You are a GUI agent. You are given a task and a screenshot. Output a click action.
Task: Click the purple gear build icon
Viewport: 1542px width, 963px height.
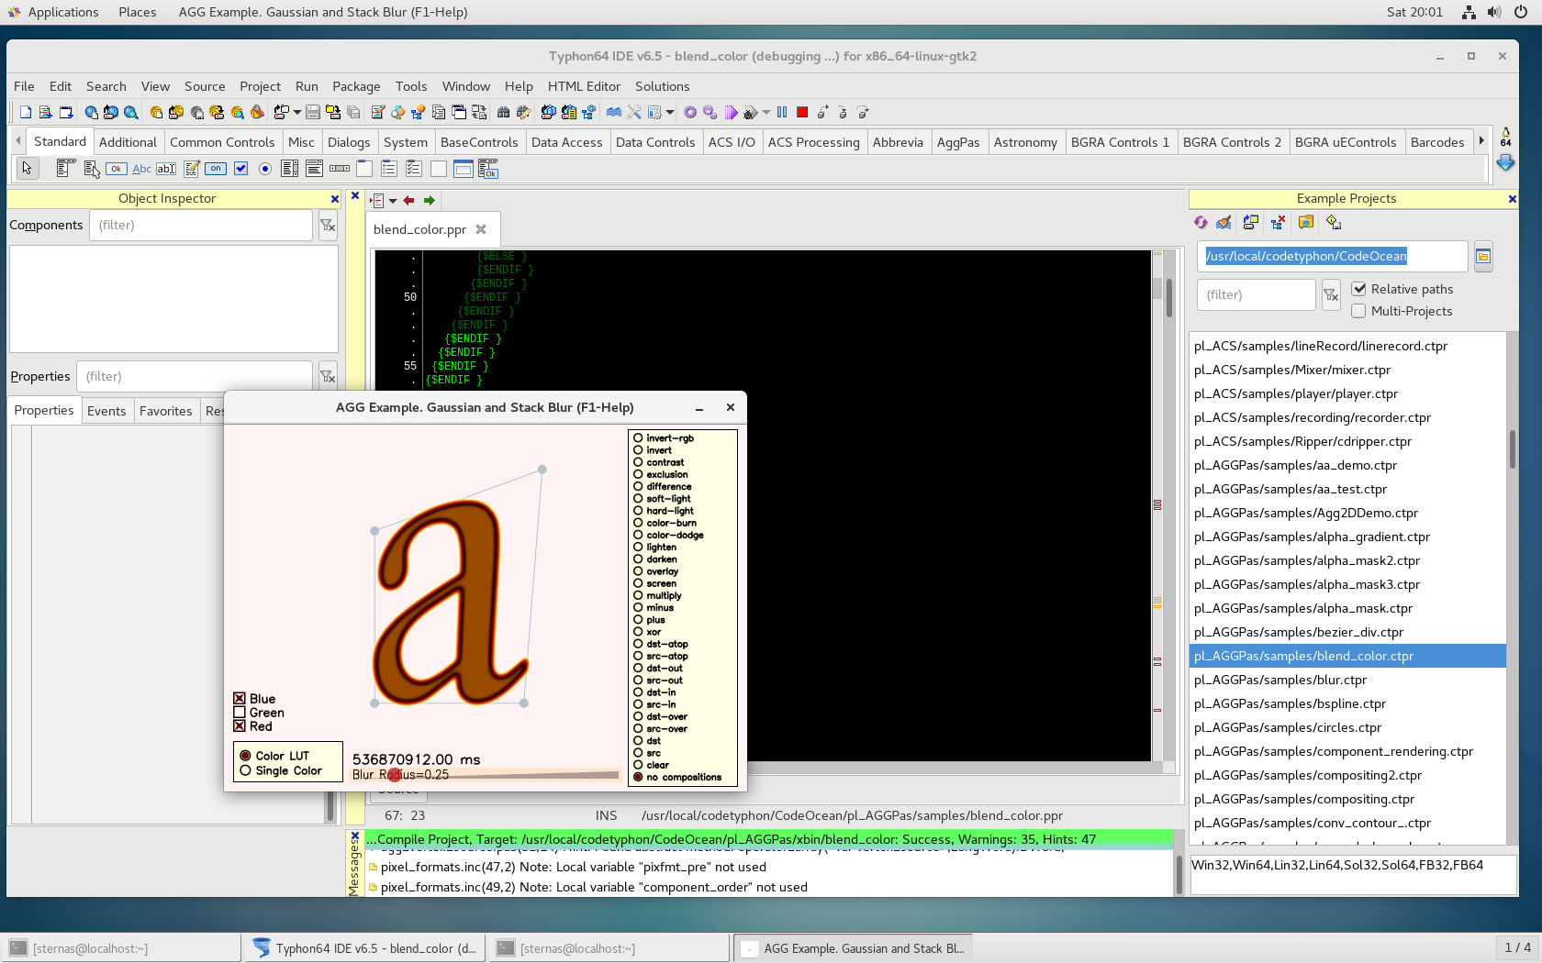(x=690, y=112)
